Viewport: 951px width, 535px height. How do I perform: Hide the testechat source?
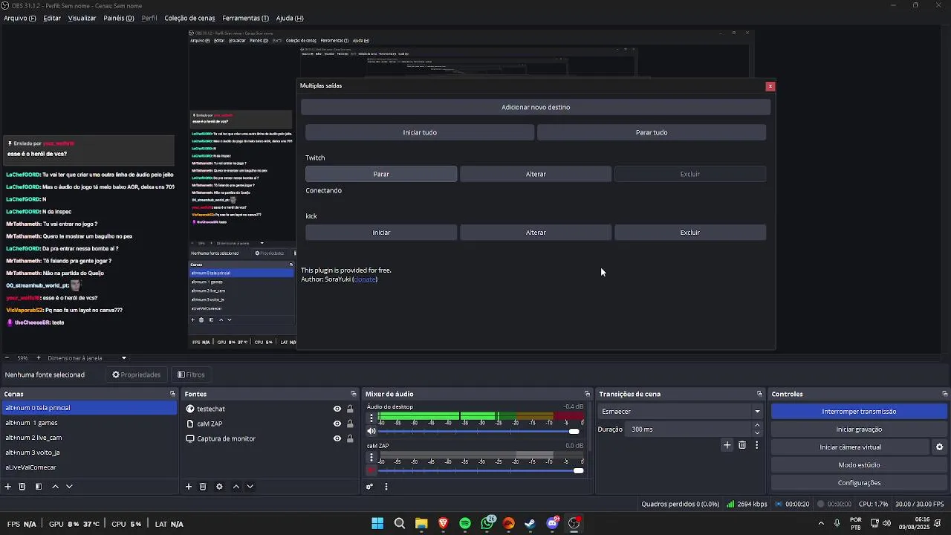pyautogui.click(x=337, y=409)
